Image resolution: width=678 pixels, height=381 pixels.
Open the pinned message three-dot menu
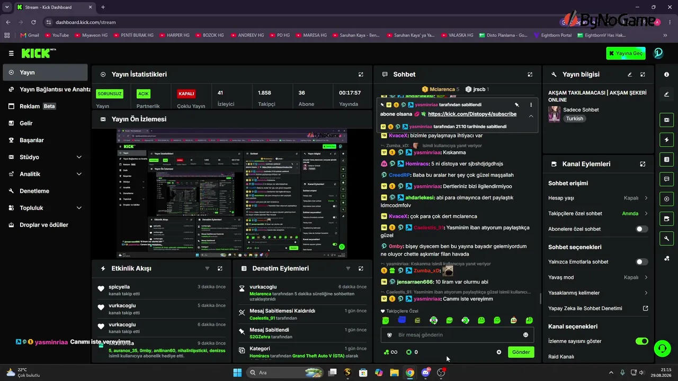click(531, 105)
